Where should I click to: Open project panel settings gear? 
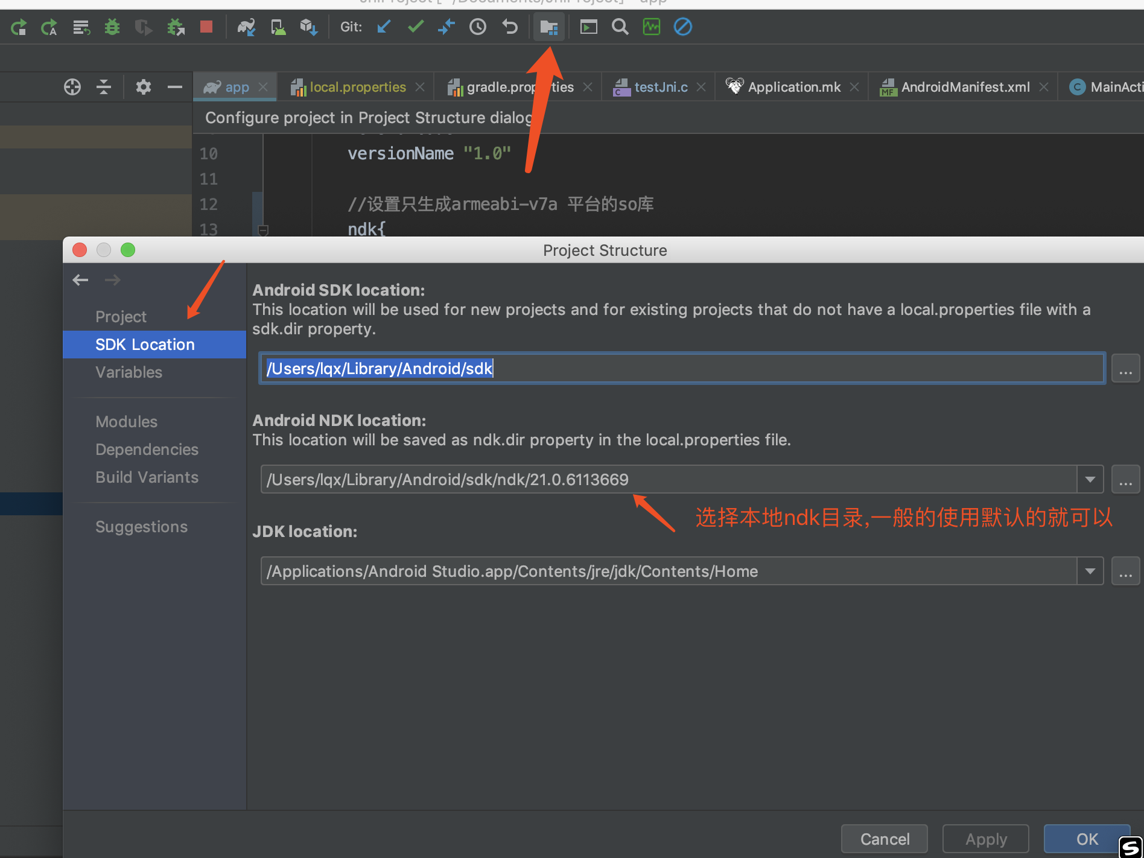pos(143,87)
